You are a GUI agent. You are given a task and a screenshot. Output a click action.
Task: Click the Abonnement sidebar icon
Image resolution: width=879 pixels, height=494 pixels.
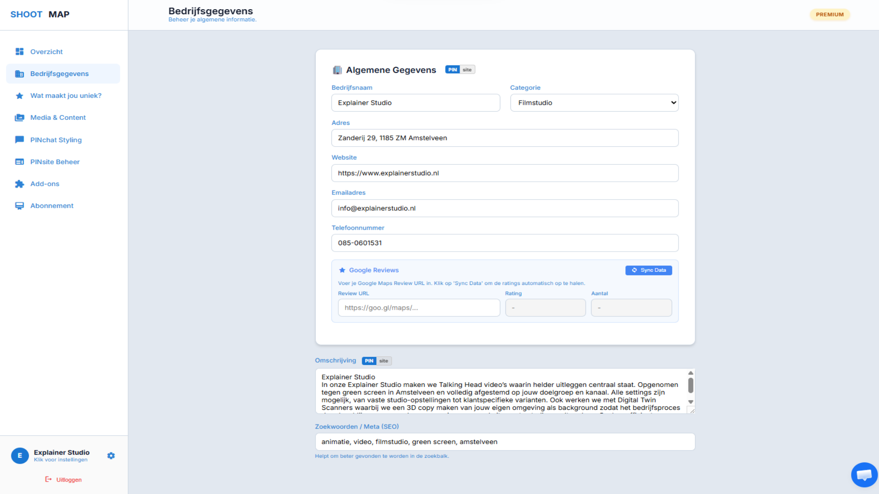19,206
